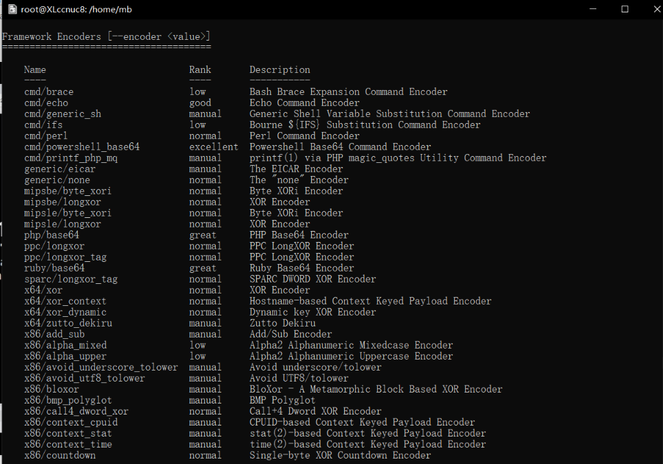
Task: Click the 'x64/xor_dynamic' encoder name
Action: point(65,311)
